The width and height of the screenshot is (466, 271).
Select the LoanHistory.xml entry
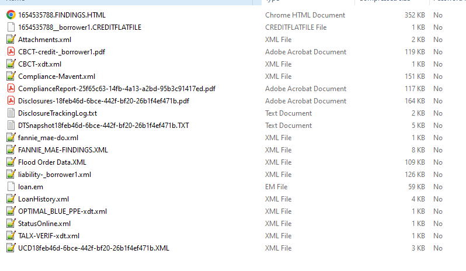click(x=43, y=199)
